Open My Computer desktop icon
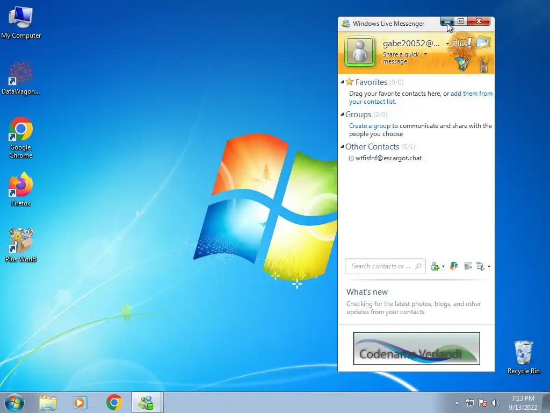 (x=21, y=22)
